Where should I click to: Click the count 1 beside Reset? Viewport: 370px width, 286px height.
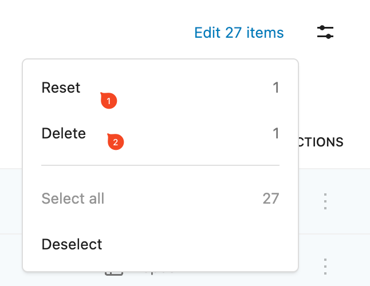(276, 88)
